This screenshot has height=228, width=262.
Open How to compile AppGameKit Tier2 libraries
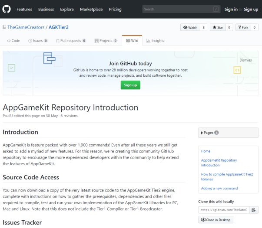(x=227, y=177)
